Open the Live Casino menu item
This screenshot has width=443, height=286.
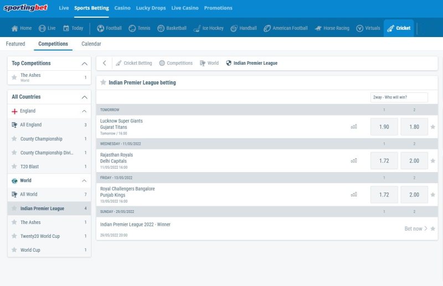(185, 8)
